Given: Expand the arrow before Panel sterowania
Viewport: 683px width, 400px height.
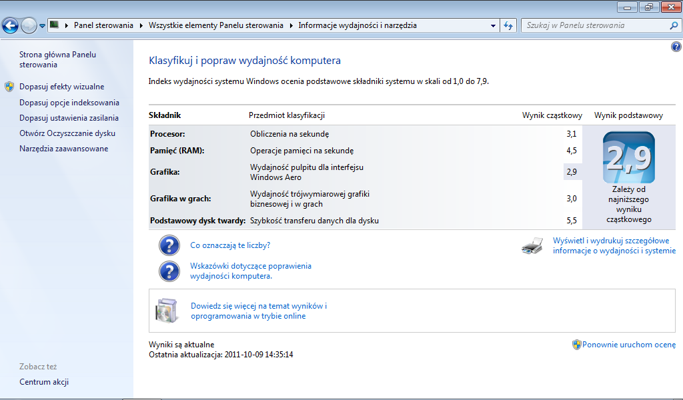Looking at the screenshot, I should pyautogui.click(x=67, y=25).
